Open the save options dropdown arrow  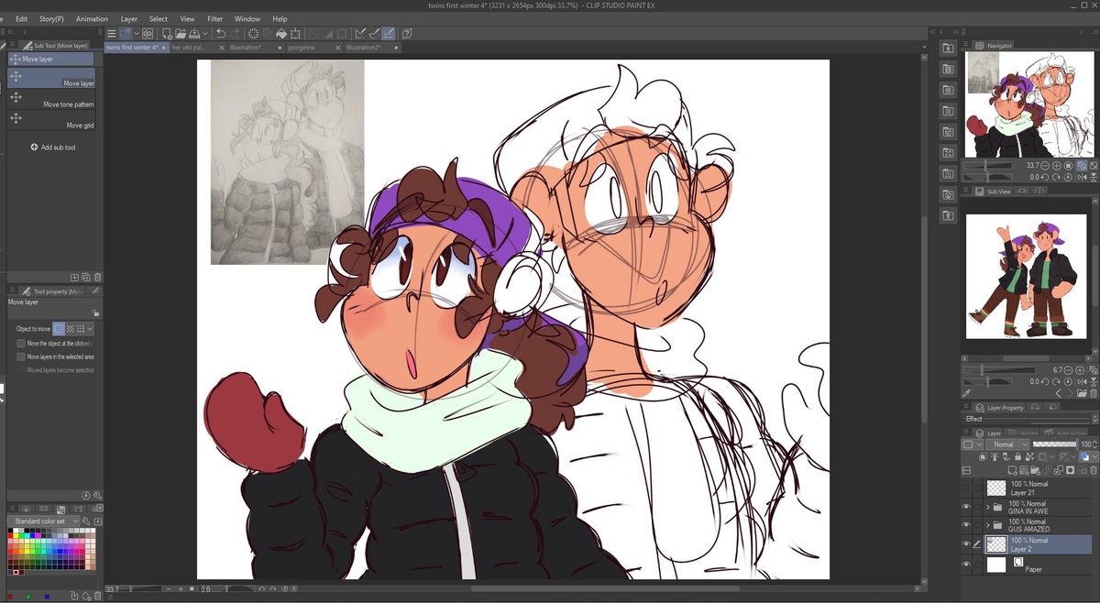205,33
